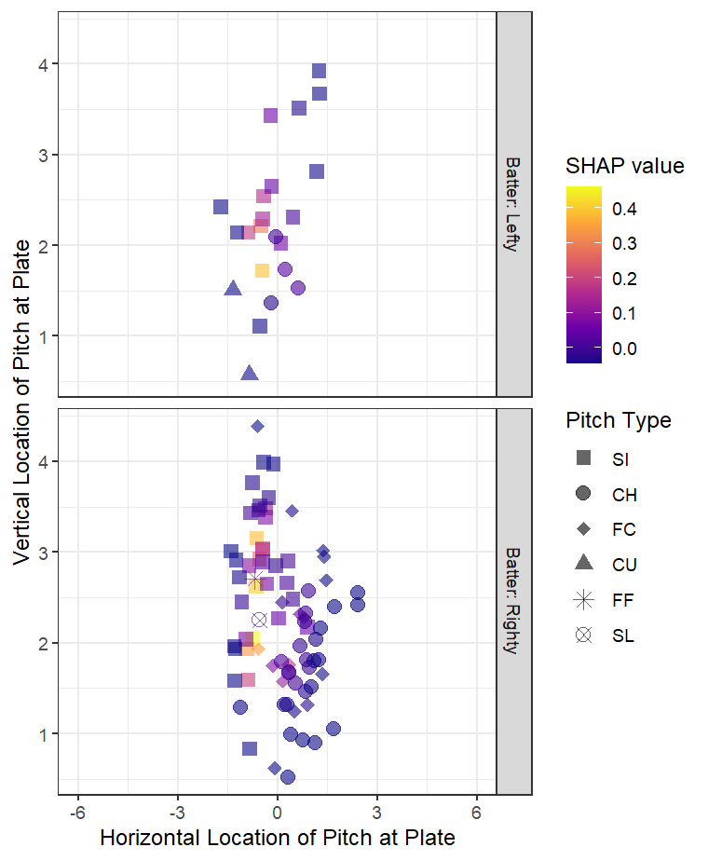Click the highest diamond point in Righty panel
The height and width of the screenshot is (861, 708).
(x=258, y=426)
